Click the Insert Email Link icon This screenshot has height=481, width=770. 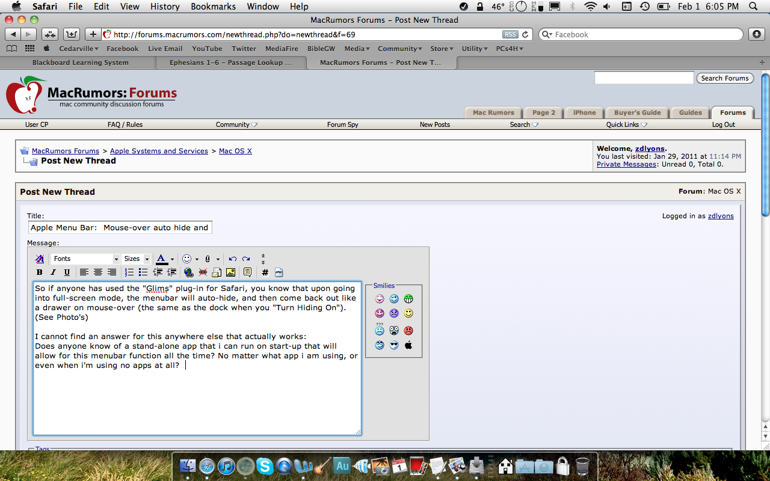tap(217, 272)
